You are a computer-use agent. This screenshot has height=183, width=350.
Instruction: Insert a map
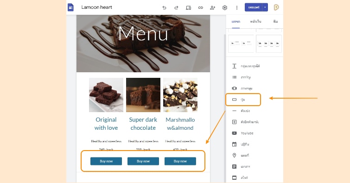tap(241, 155)
